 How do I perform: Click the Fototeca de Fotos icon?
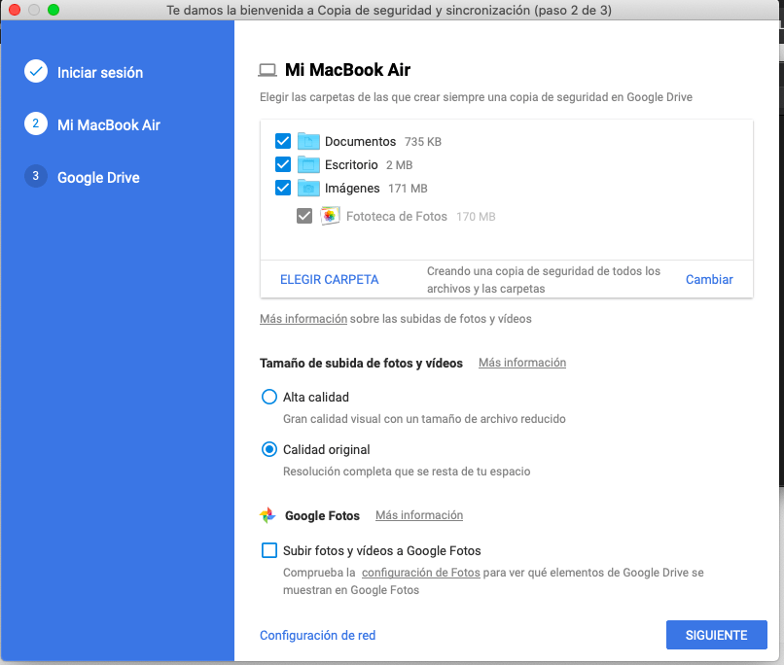(331, 216)
